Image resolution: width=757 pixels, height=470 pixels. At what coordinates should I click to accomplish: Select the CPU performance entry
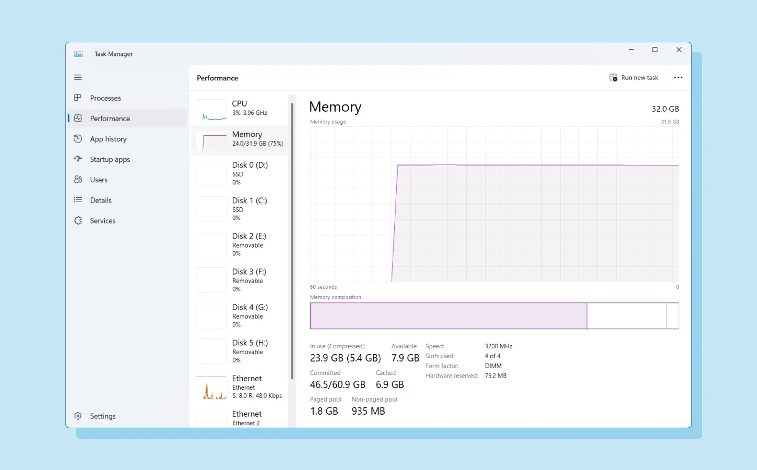click(240, 108)
